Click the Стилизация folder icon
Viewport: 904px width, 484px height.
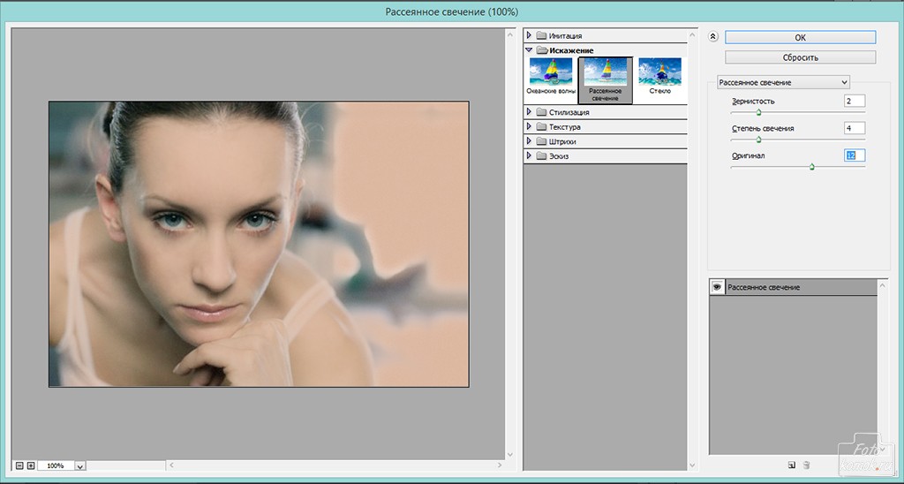pyautogui.click(x=541, y=112)
